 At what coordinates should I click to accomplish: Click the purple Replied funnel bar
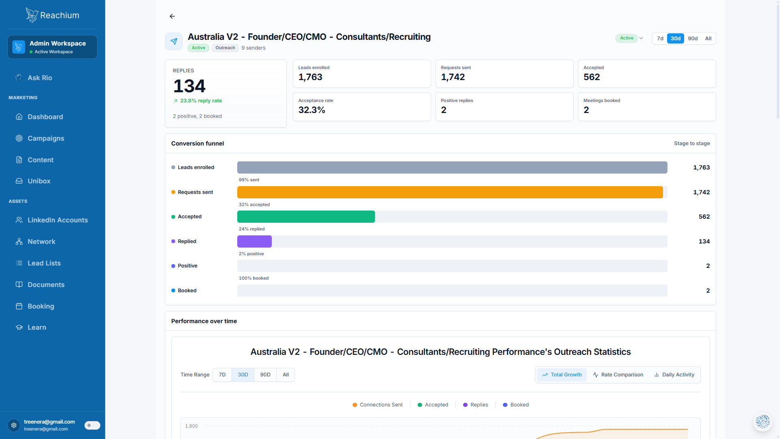click(x=254, y=241)
